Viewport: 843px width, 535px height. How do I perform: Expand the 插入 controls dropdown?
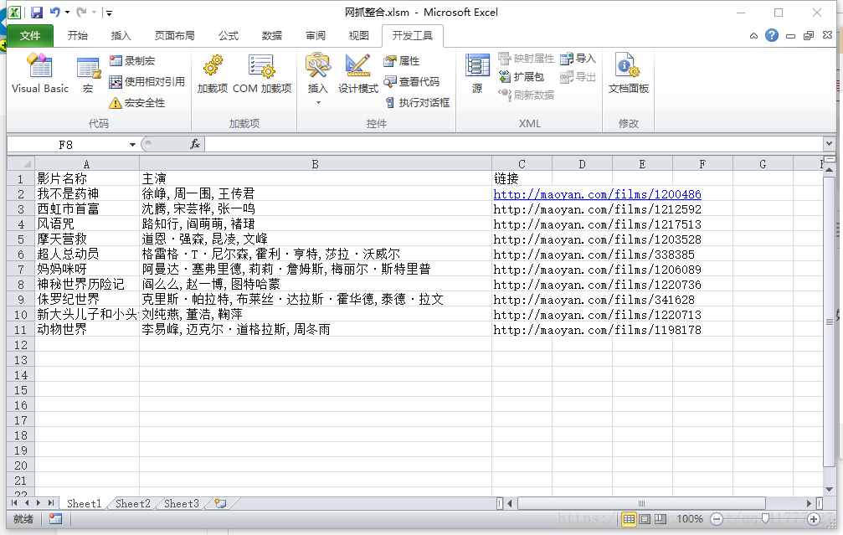pyautogui.click(x=318, y=102)
